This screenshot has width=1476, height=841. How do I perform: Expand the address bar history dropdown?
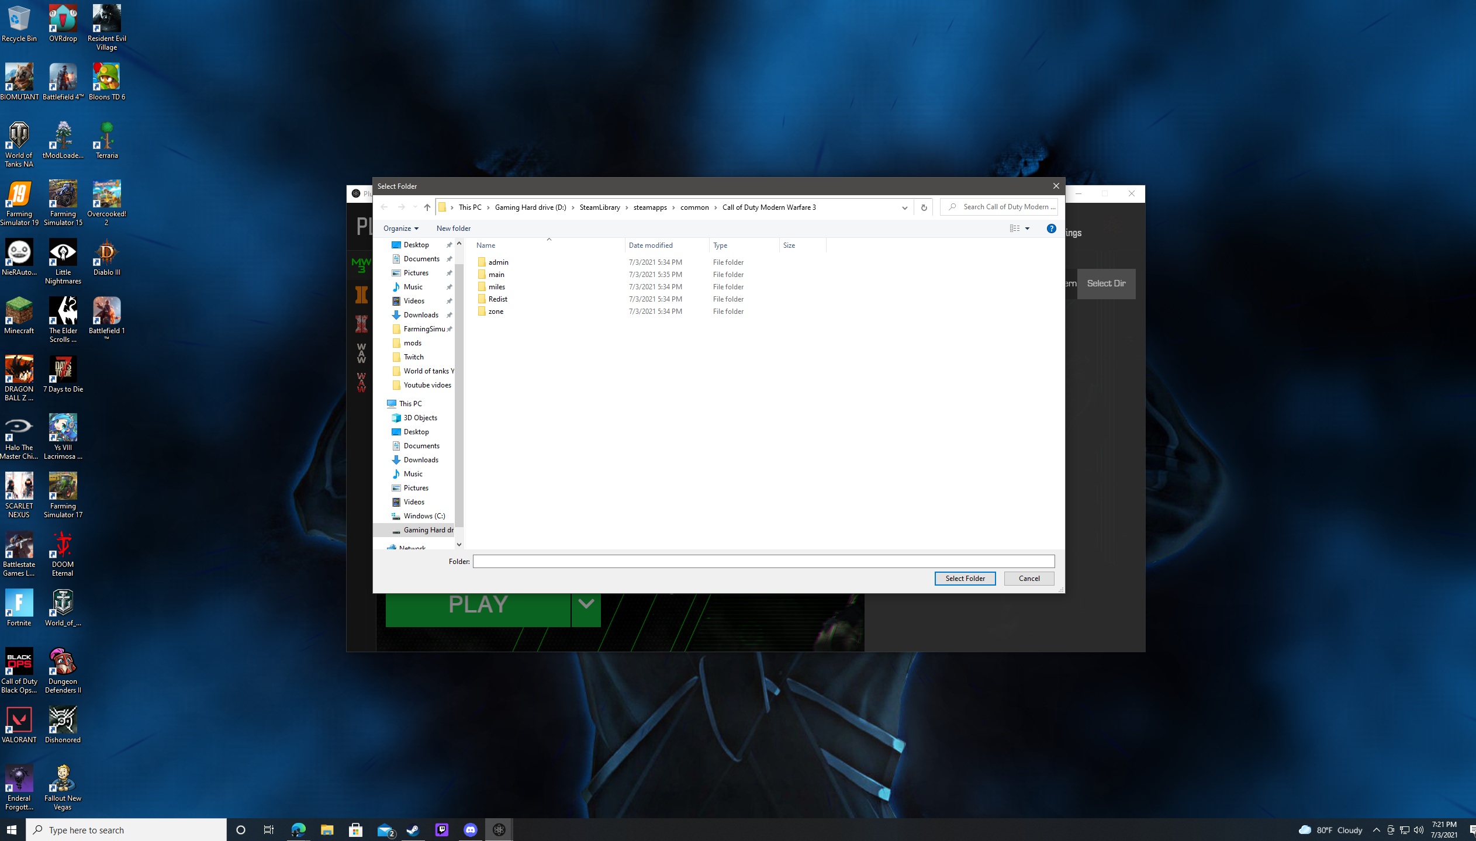[x=904, y=207]
